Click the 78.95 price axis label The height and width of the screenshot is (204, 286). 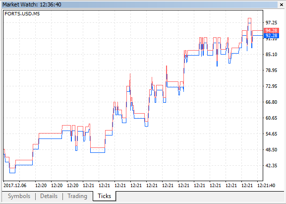point(271,70)
